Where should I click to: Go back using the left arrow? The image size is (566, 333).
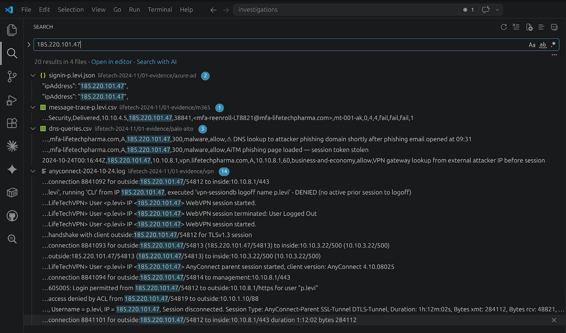coord(213,10)
